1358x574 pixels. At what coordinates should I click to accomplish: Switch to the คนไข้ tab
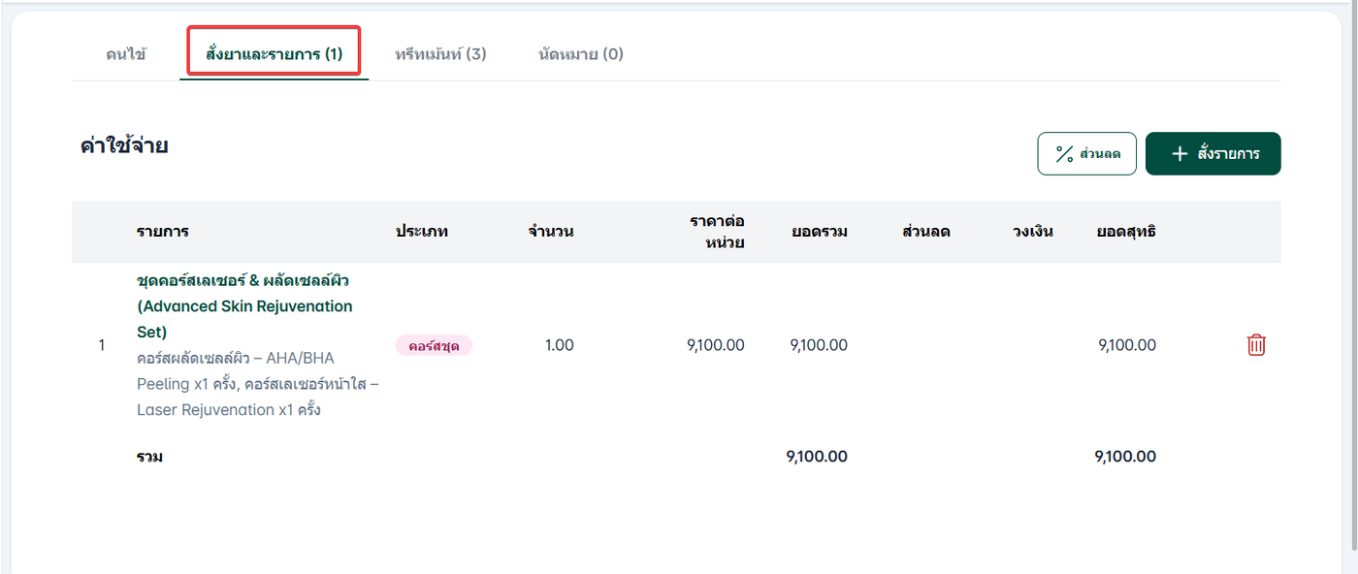126,54
